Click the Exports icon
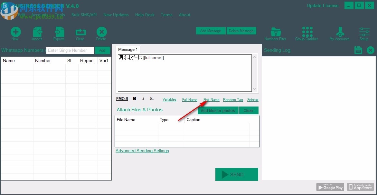Viewport: 377px width, 195px height. click(x=59, y=33)
